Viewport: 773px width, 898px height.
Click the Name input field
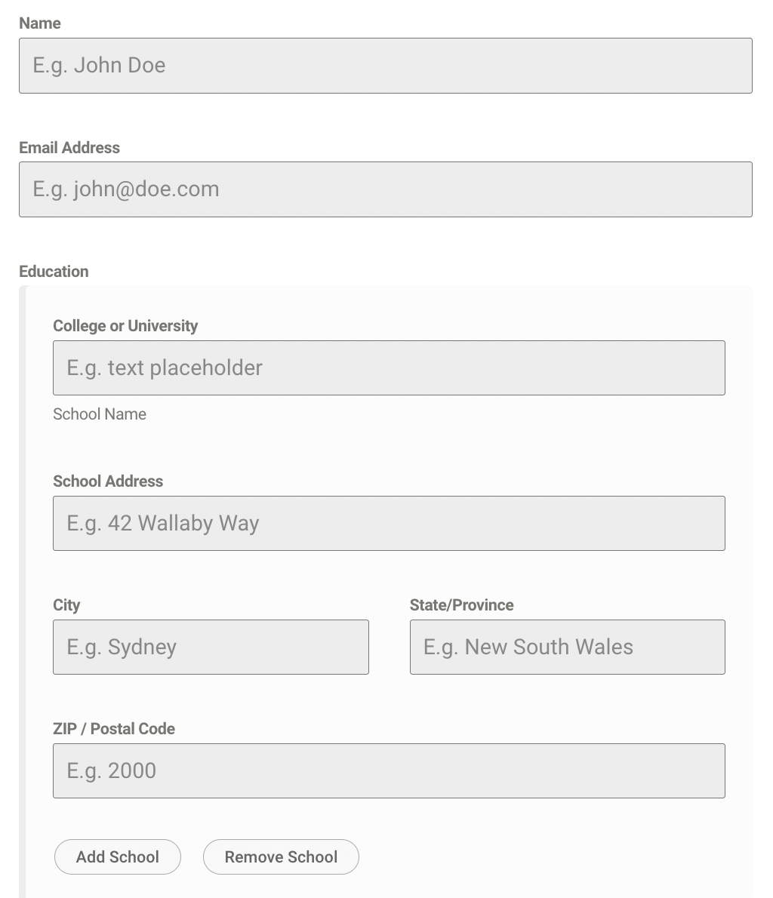[386, 66]
